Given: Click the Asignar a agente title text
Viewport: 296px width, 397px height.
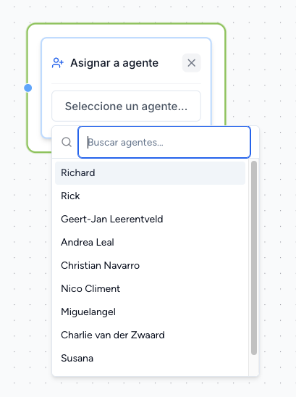Looking at the screenshot, I should [114, 63].
